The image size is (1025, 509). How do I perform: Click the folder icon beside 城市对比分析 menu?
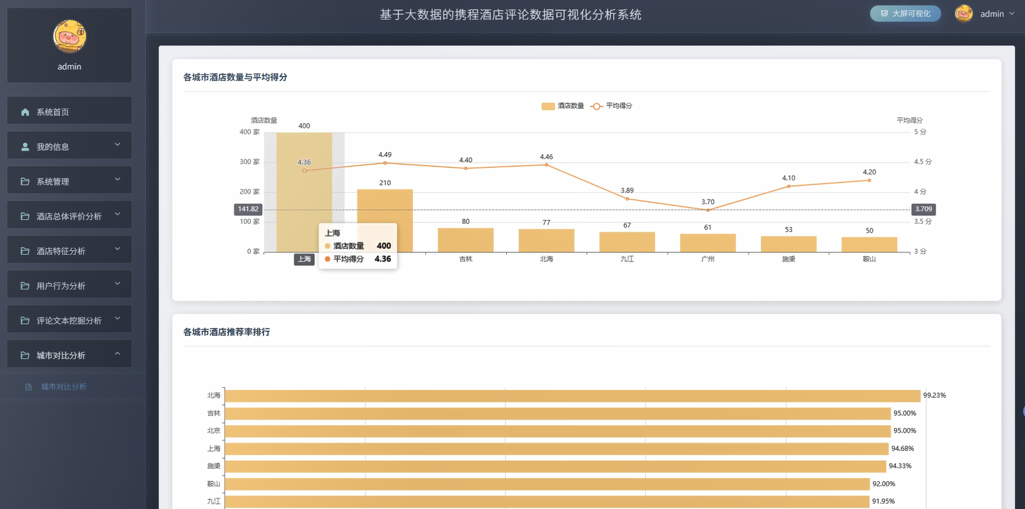tap(25, 356)
